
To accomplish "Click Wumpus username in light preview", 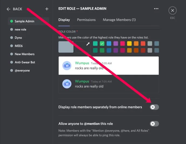I will pyautogui.click(x=82, y=63).
